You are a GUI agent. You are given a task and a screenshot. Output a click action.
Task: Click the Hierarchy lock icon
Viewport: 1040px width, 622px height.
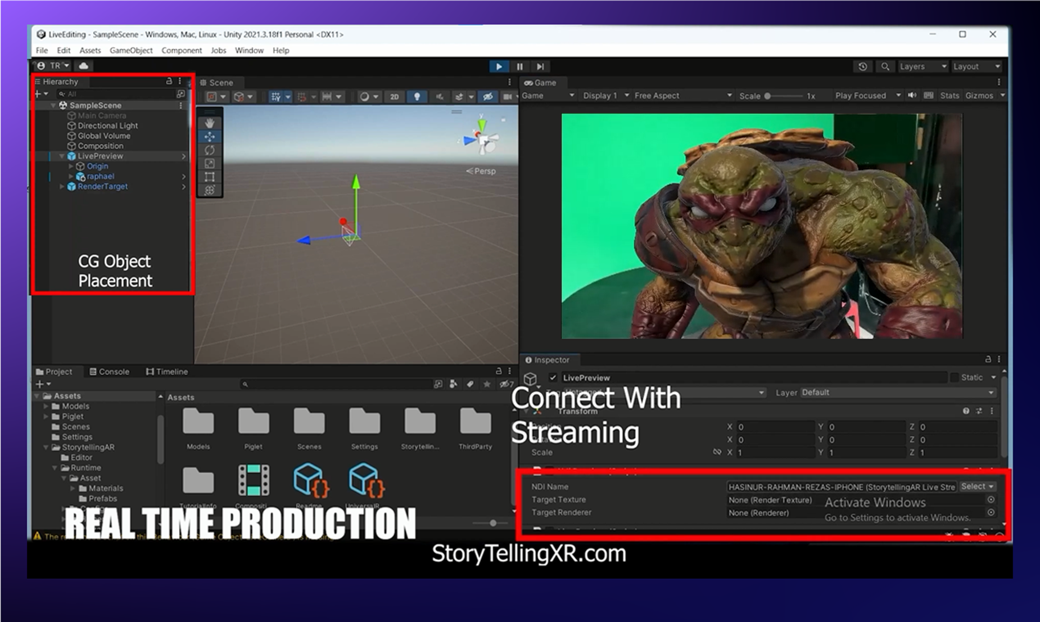point(169,81)
